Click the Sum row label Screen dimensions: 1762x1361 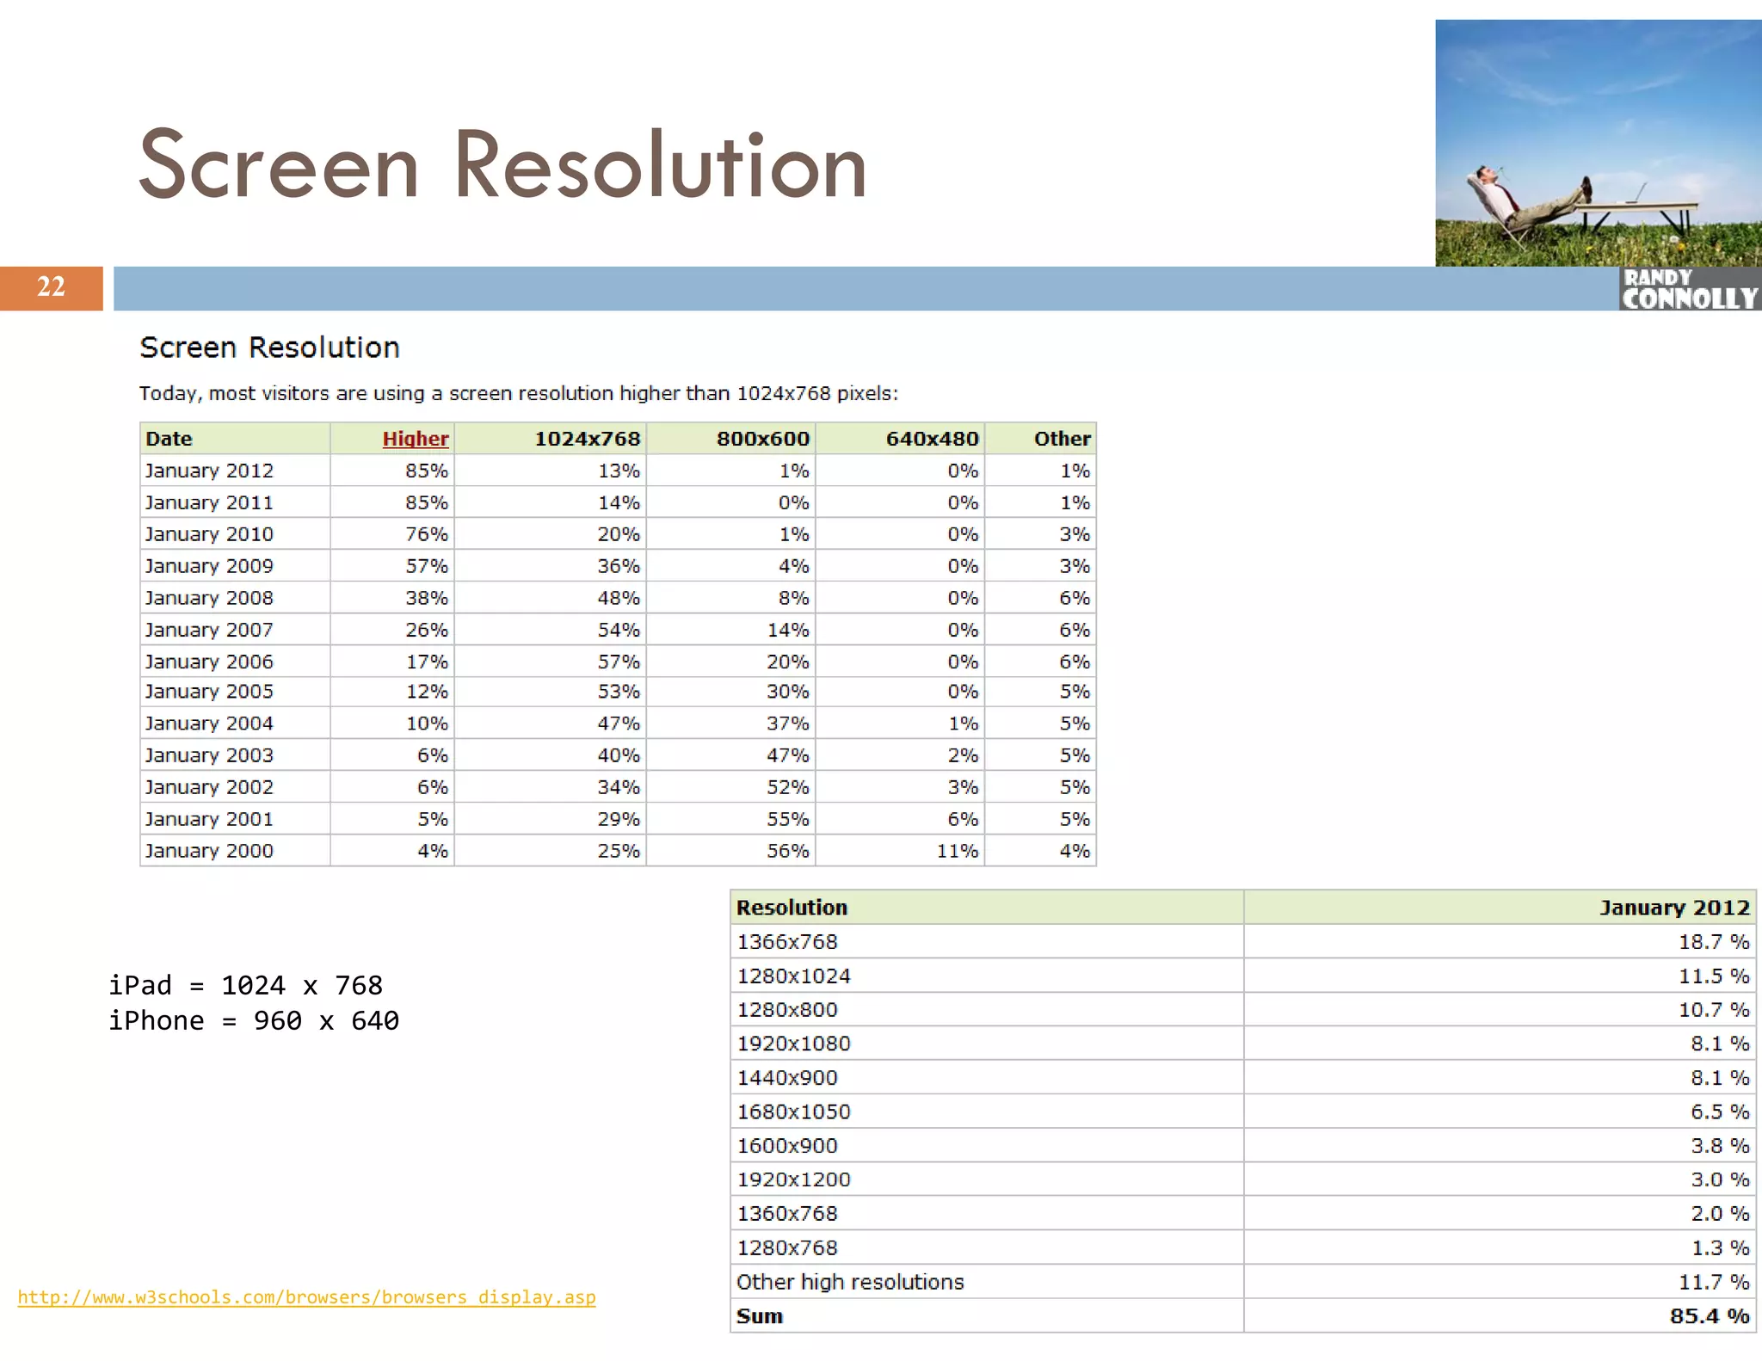click(x=760, y=1316)
